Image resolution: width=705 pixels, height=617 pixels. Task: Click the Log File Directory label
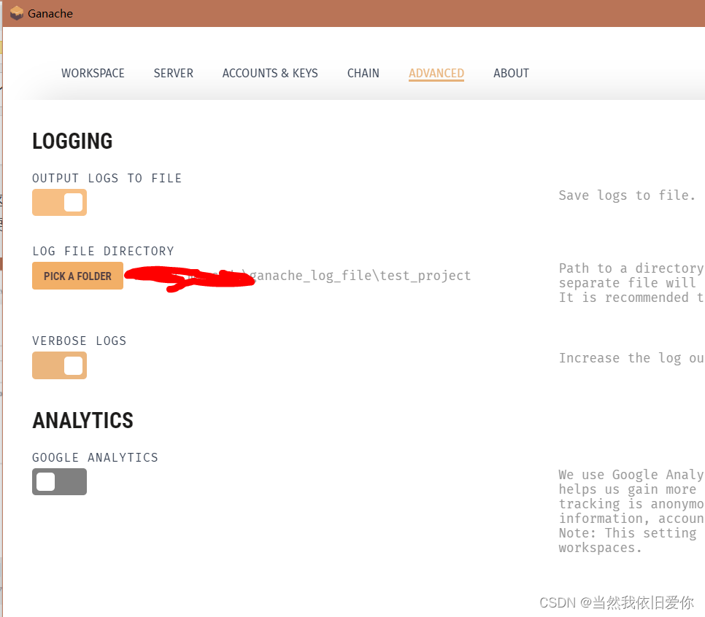[x=103, y=251]
